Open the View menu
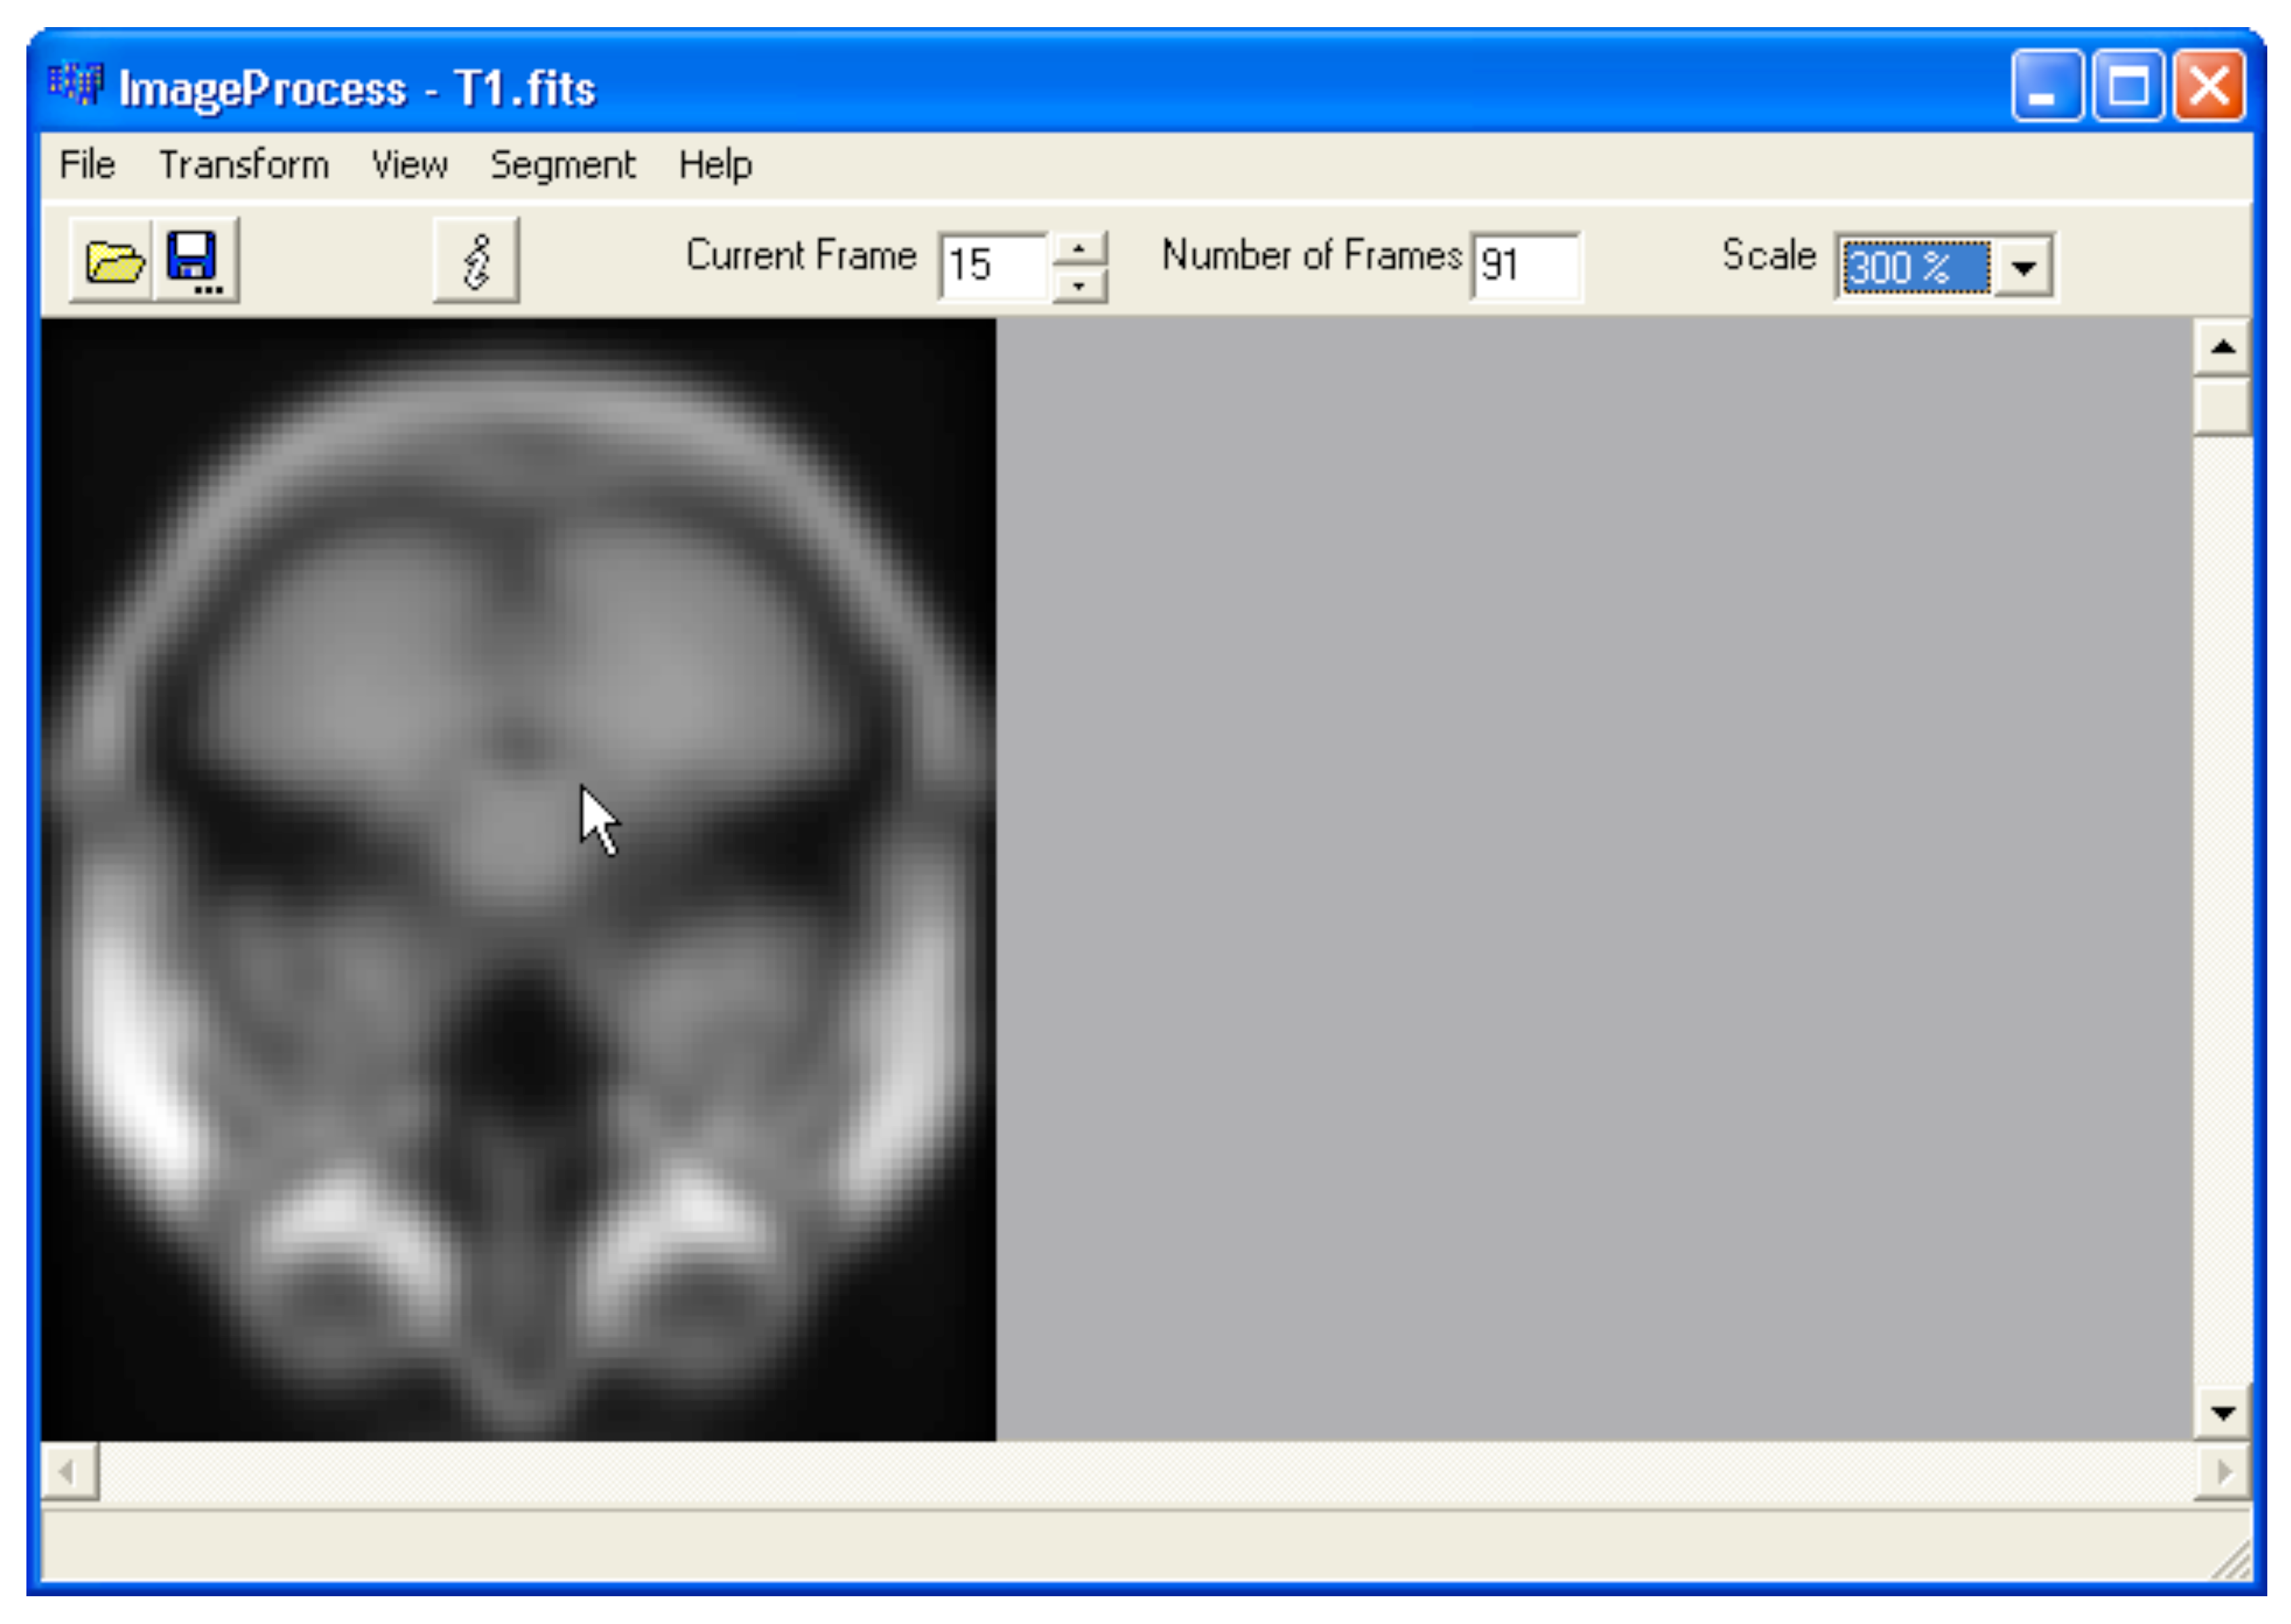2291x1624 pixels. click(409, 165)
